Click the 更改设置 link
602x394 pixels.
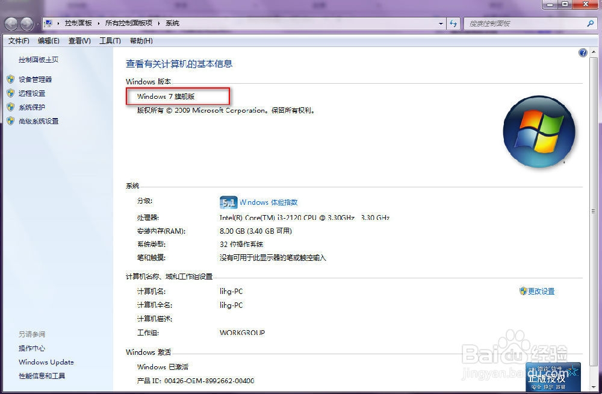pyautogui.click(x=541, y=292)
